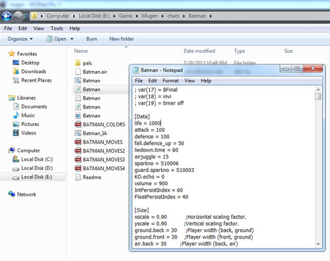Open Desktop in the Favorites sidebar
This screenshot has width=330, height=261.
(x=30, y=63)
